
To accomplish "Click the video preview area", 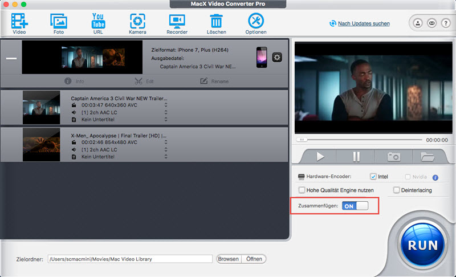I will click(x=373, y=88).
